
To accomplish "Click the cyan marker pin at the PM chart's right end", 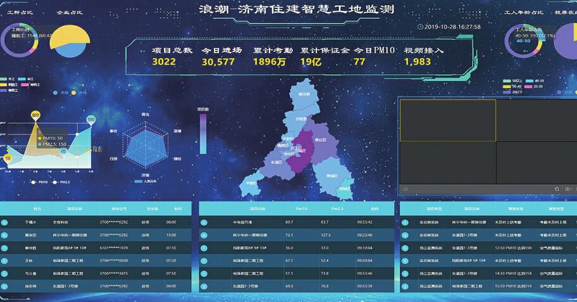I will (x=91, y=120).
